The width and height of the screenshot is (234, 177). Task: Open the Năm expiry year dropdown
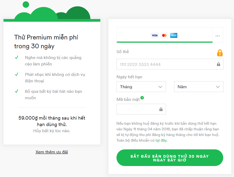198,87
